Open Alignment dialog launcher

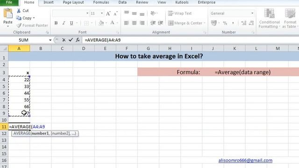click(205, 32)
